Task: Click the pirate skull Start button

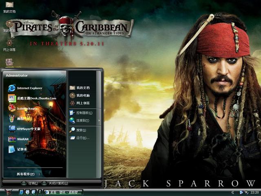Action: click(x=8, y=192)
